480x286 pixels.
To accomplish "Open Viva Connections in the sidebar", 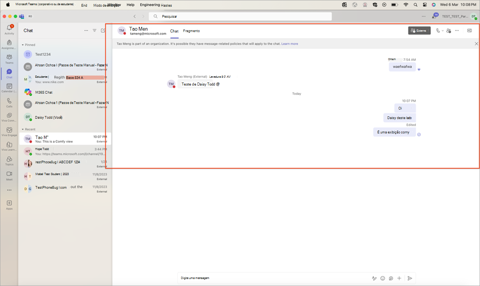I will 9,117.
